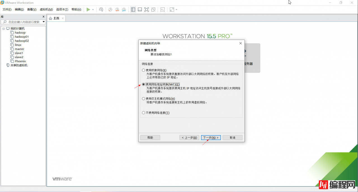Close the 库 library panel
This screenshot has width=358, height=192.
pyautogui.click(x=43, y=17)
